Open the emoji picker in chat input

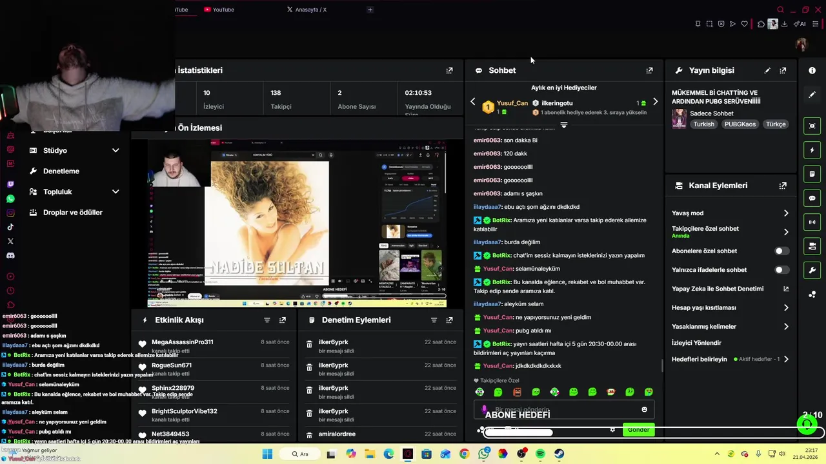click(x=644, y=409)
